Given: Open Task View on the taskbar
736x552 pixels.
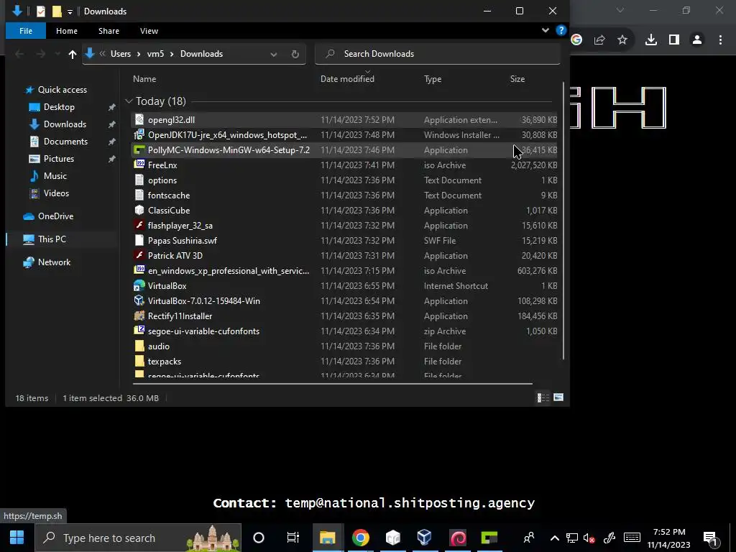Looking at the screenshot, I should coord(293,538).
